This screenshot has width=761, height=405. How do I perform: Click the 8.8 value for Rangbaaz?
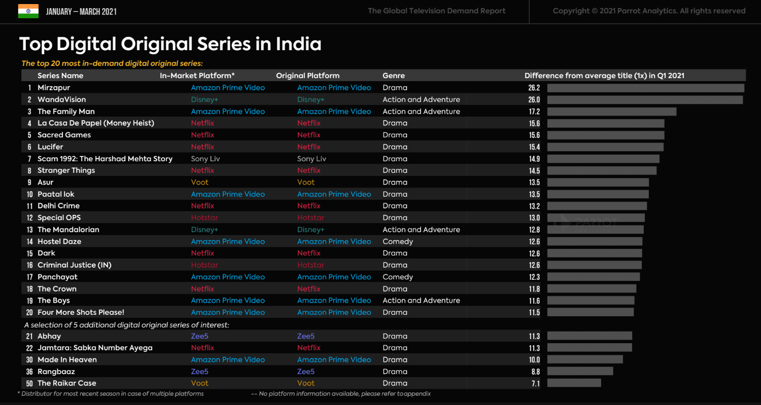pyautogui.click(x=535, y=372)
